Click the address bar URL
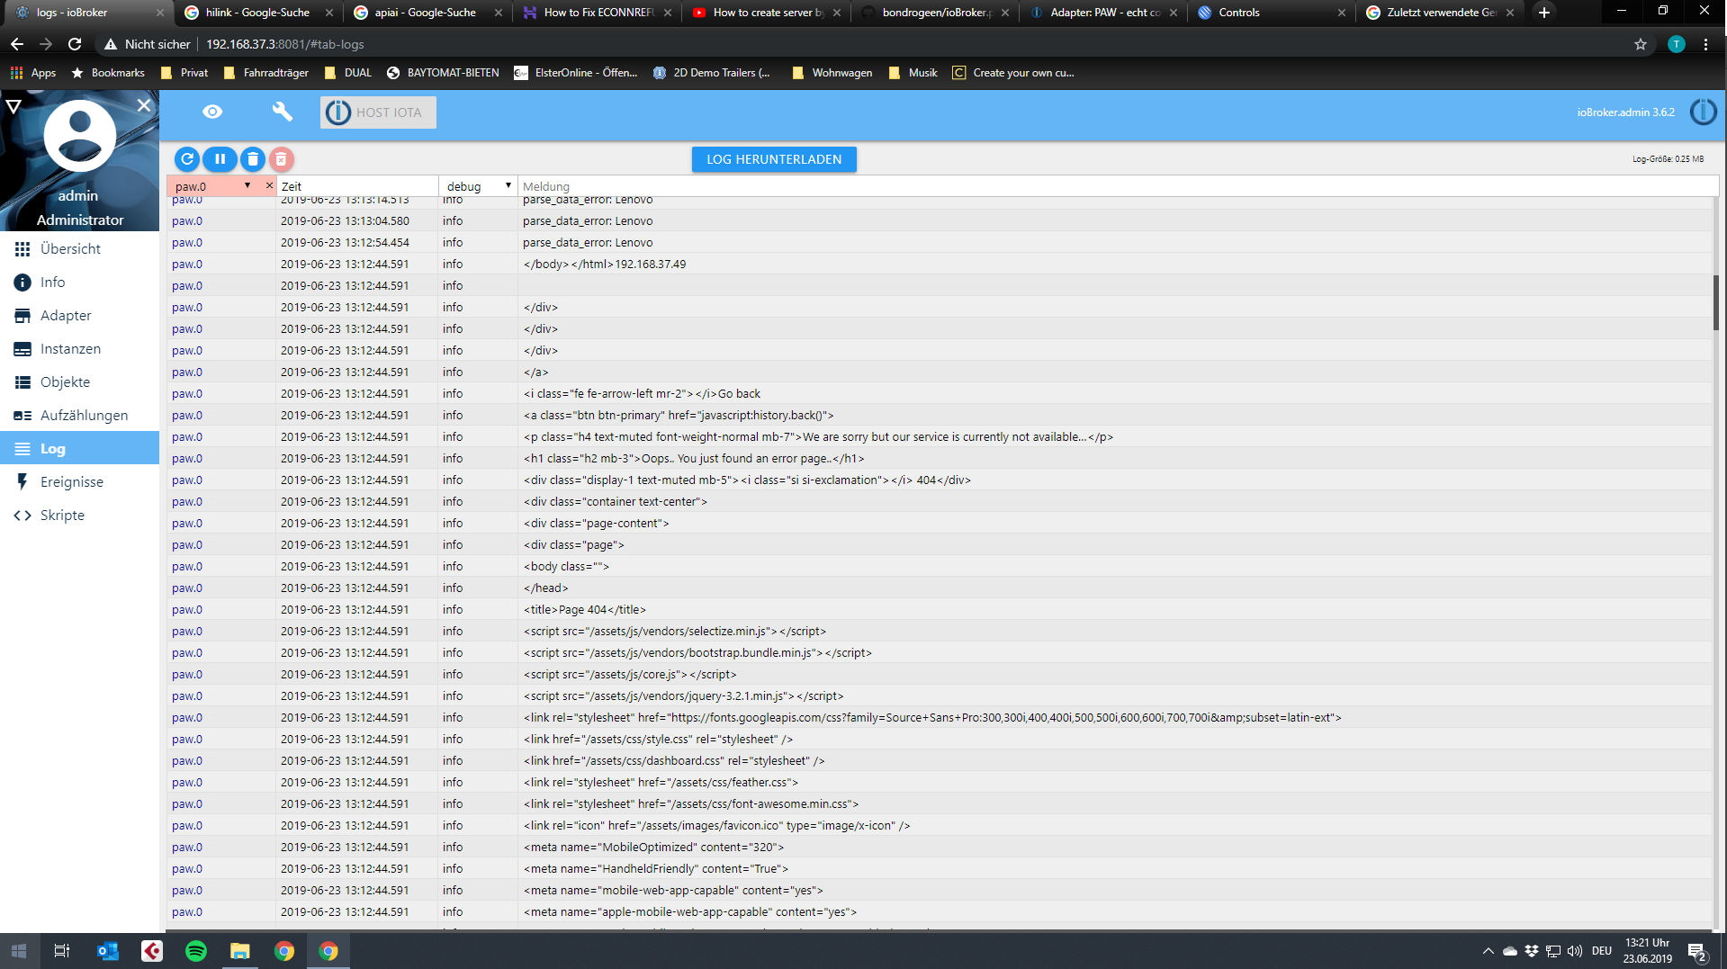The width and height of the screenshot is (1727, 969). point(284,44)
